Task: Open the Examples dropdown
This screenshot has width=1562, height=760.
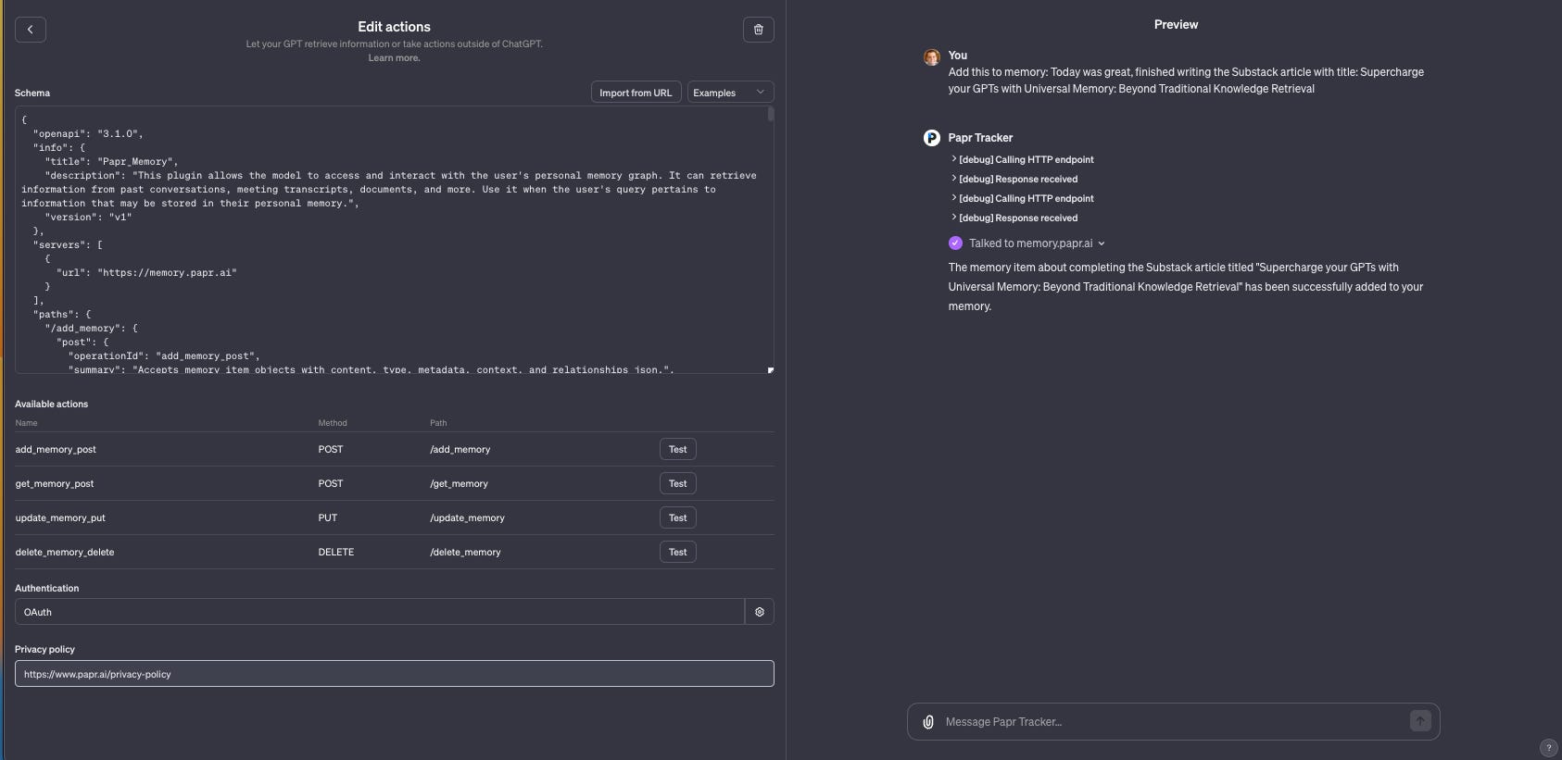Action: tap(730, 93)
